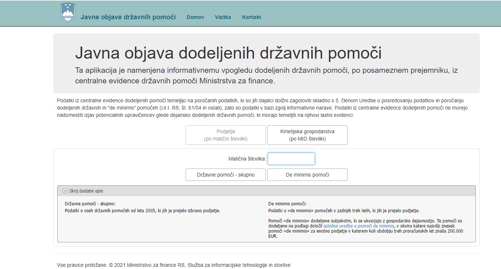The width and height of the screenshot is (501, 269).
Task: Click the Javne objave državnih pomoči title link
Action: click(x=128, y=17)
